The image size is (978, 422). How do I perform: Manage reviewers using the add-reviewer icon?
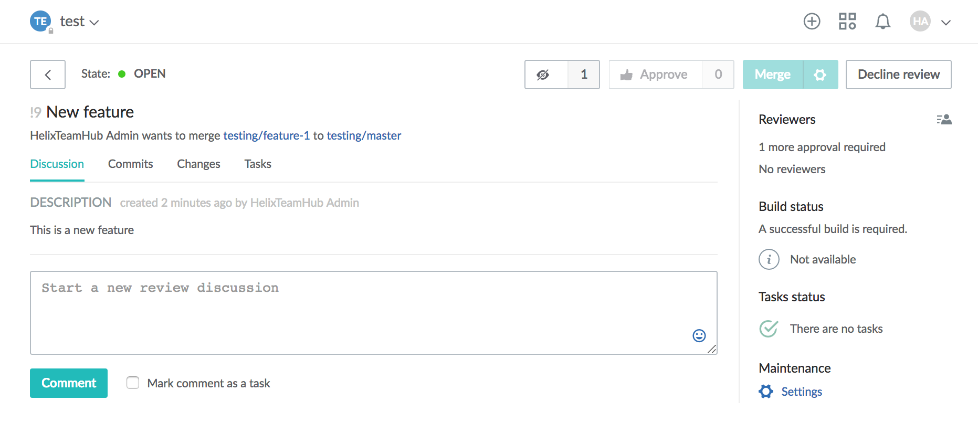coord(944,119)
